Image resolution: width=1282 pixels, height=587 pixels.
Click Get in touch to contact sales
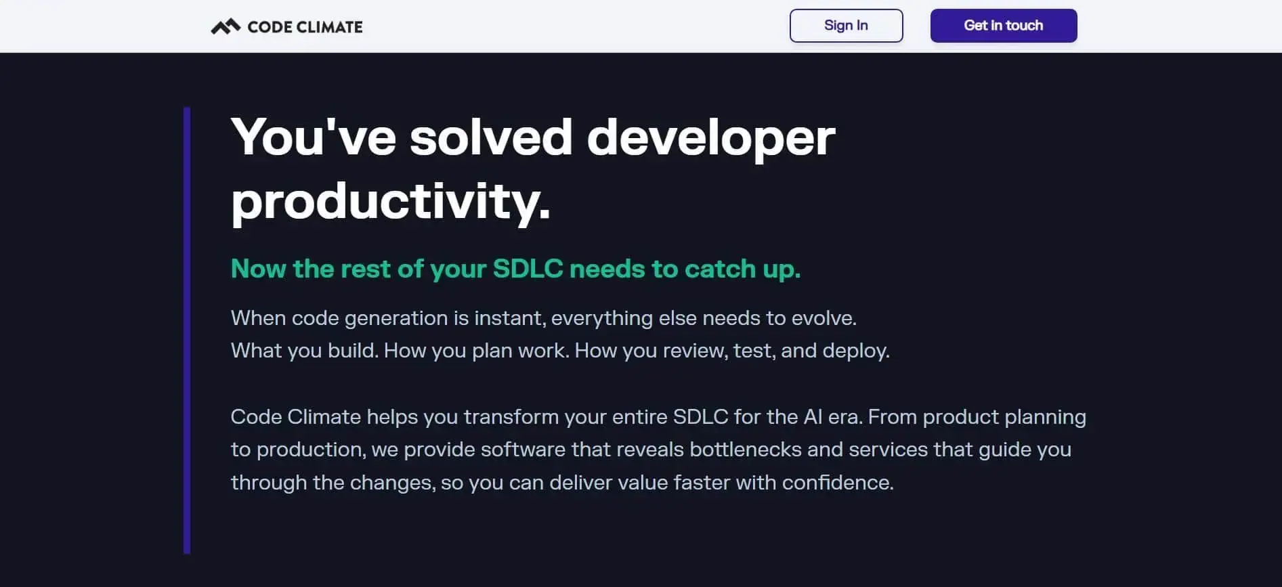click(x=1003, y=25)
